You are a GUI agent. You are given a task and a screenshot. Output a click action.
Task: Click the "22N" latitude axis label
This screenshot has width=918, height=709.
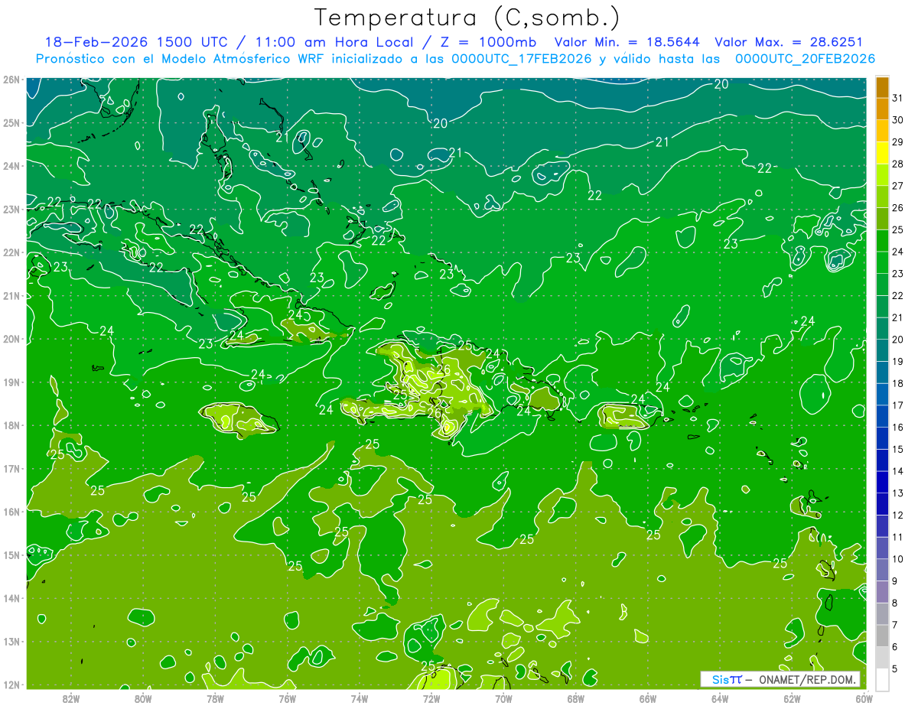coord(11,252)
